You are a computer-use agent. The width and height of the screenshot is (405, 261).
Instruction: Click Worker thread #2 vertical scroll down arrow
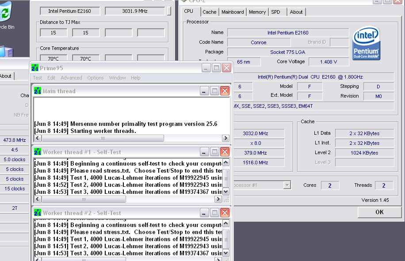[x=225, y=253]
